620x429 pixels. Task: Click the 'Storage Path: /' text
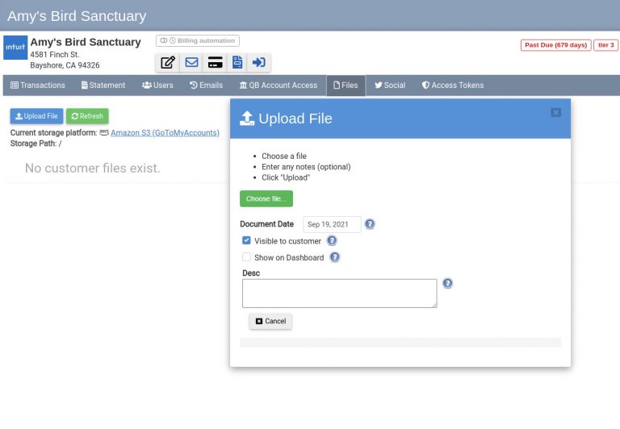36,144
